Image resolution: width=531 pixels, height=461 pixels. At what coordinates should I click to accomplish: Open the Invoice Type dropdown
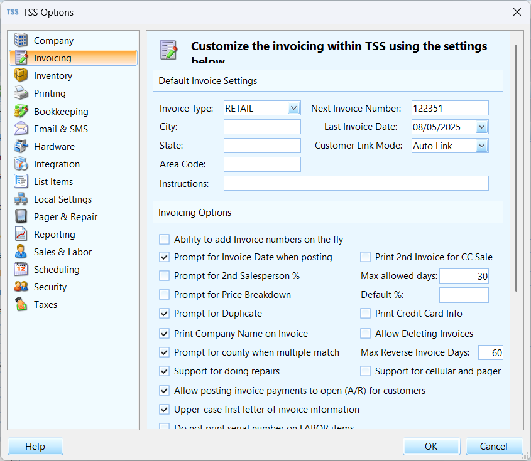[293, 108]
